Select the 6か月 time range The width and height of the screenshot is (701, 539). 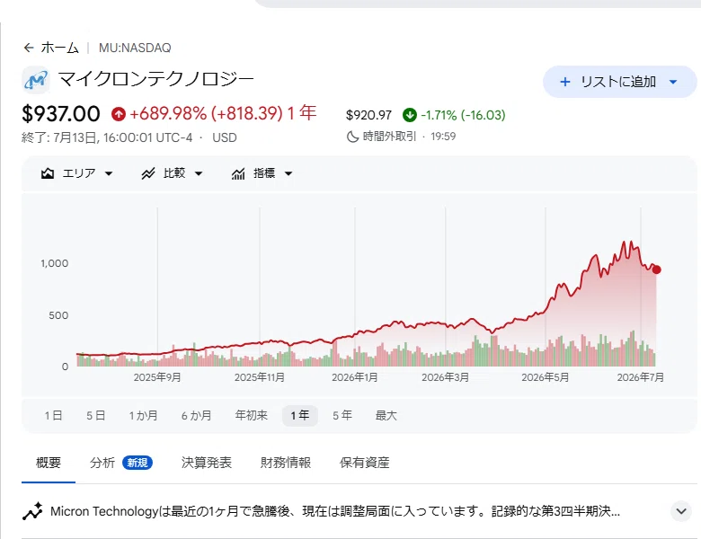tap(196, 416)
